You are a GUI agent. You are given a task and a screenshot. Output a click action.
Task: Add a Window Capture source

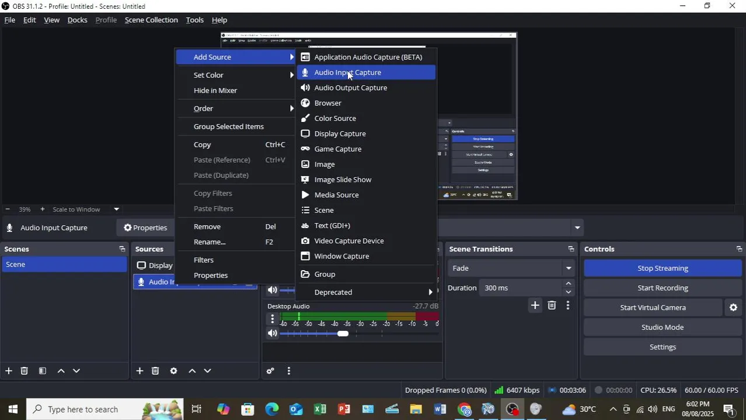click(366, 256)
